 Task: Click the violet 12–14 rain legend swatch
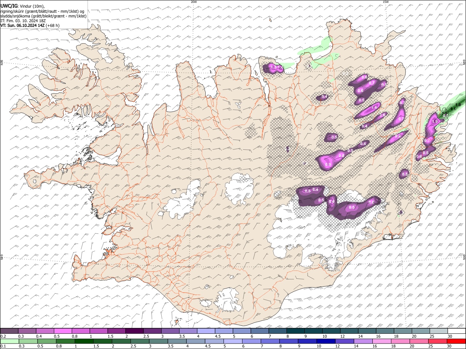(344, 341)
